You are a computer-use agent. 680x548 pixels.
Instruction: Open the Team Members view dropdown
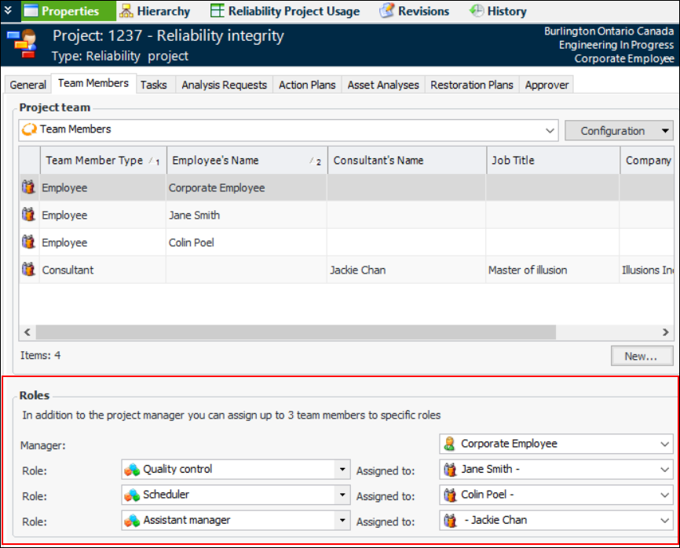(549, 130)
